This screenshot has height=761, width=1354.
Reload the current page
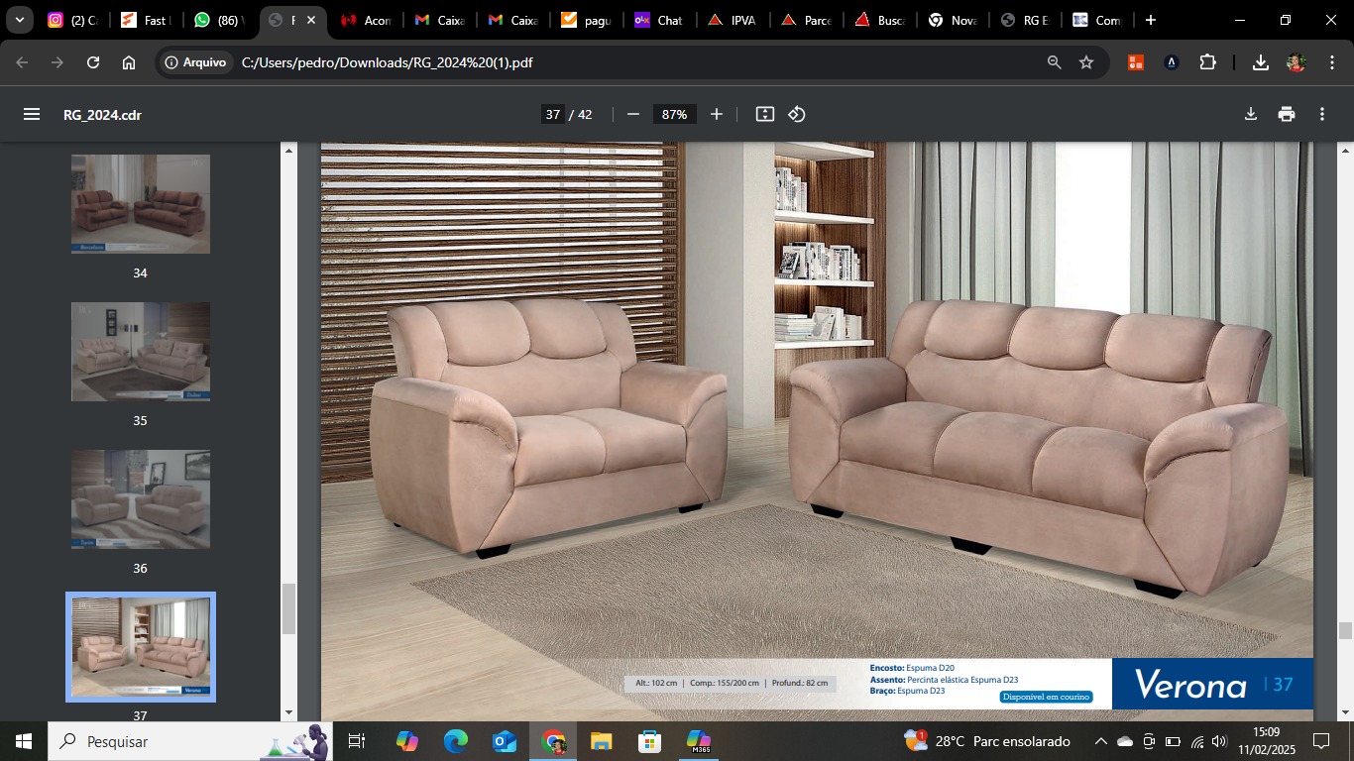tap(93, 62)
